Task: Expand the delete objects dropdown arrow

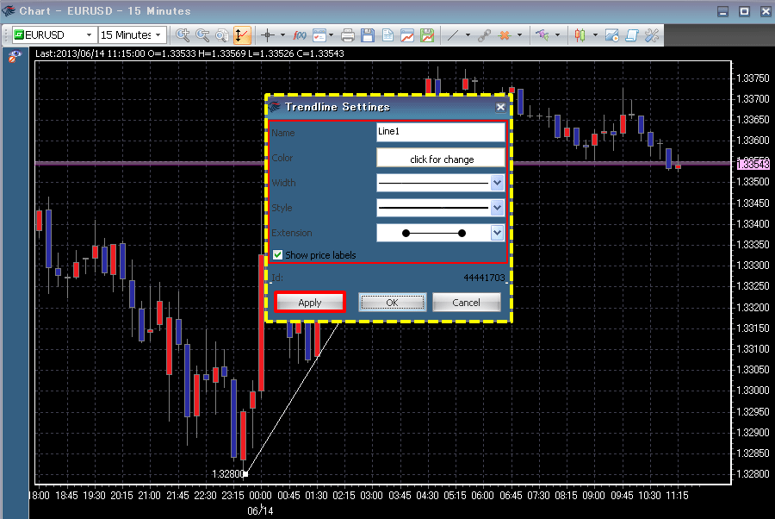Action: [x=519, y=35]
